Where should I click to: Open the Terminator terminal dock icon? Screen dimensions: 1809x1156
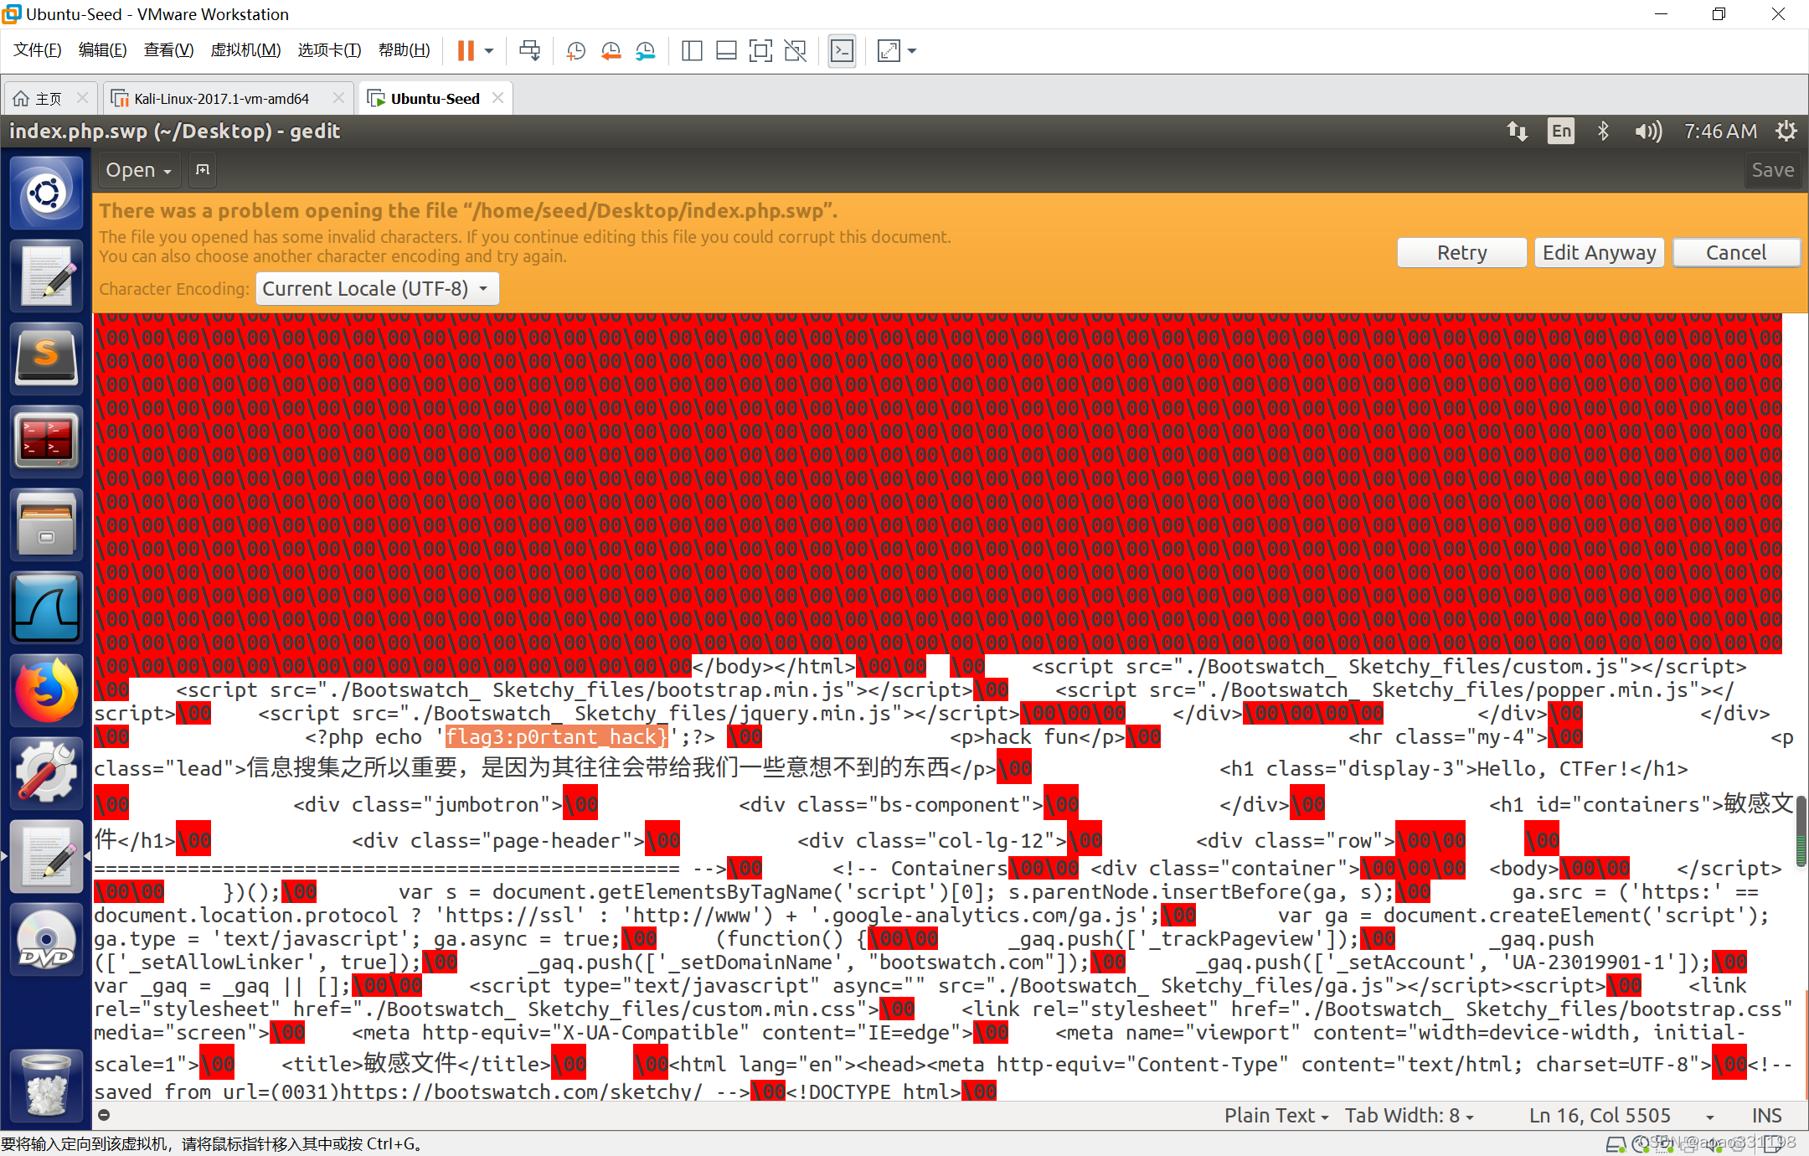46,441
